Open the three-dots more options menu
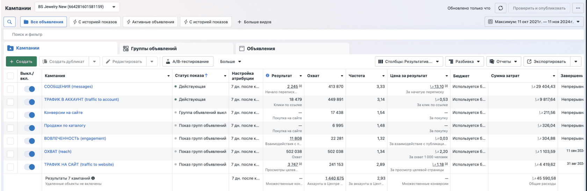The width and height of the screenshot is (587, 191). (578, 8)
